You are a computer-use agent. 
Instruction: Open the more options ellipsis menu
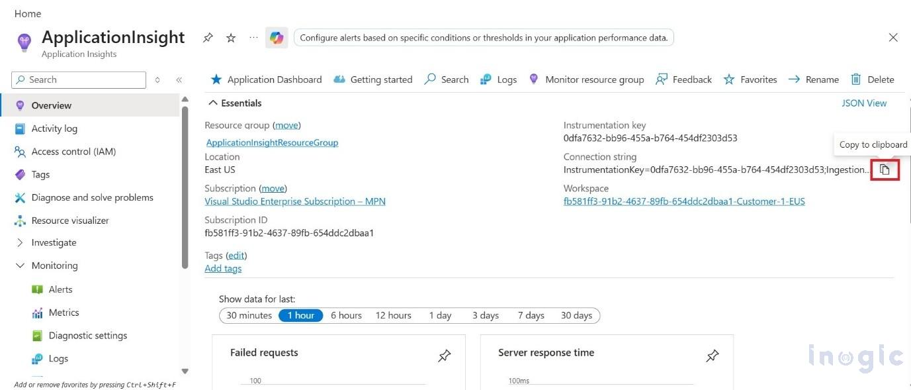[253, 38]
